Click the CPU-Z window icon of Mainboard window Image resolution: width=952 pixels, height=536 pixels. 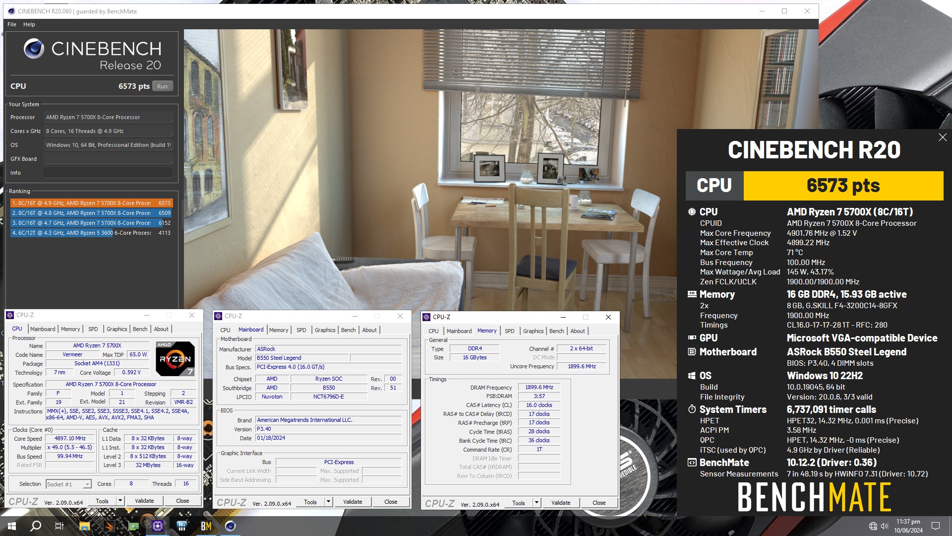point(218,316)
